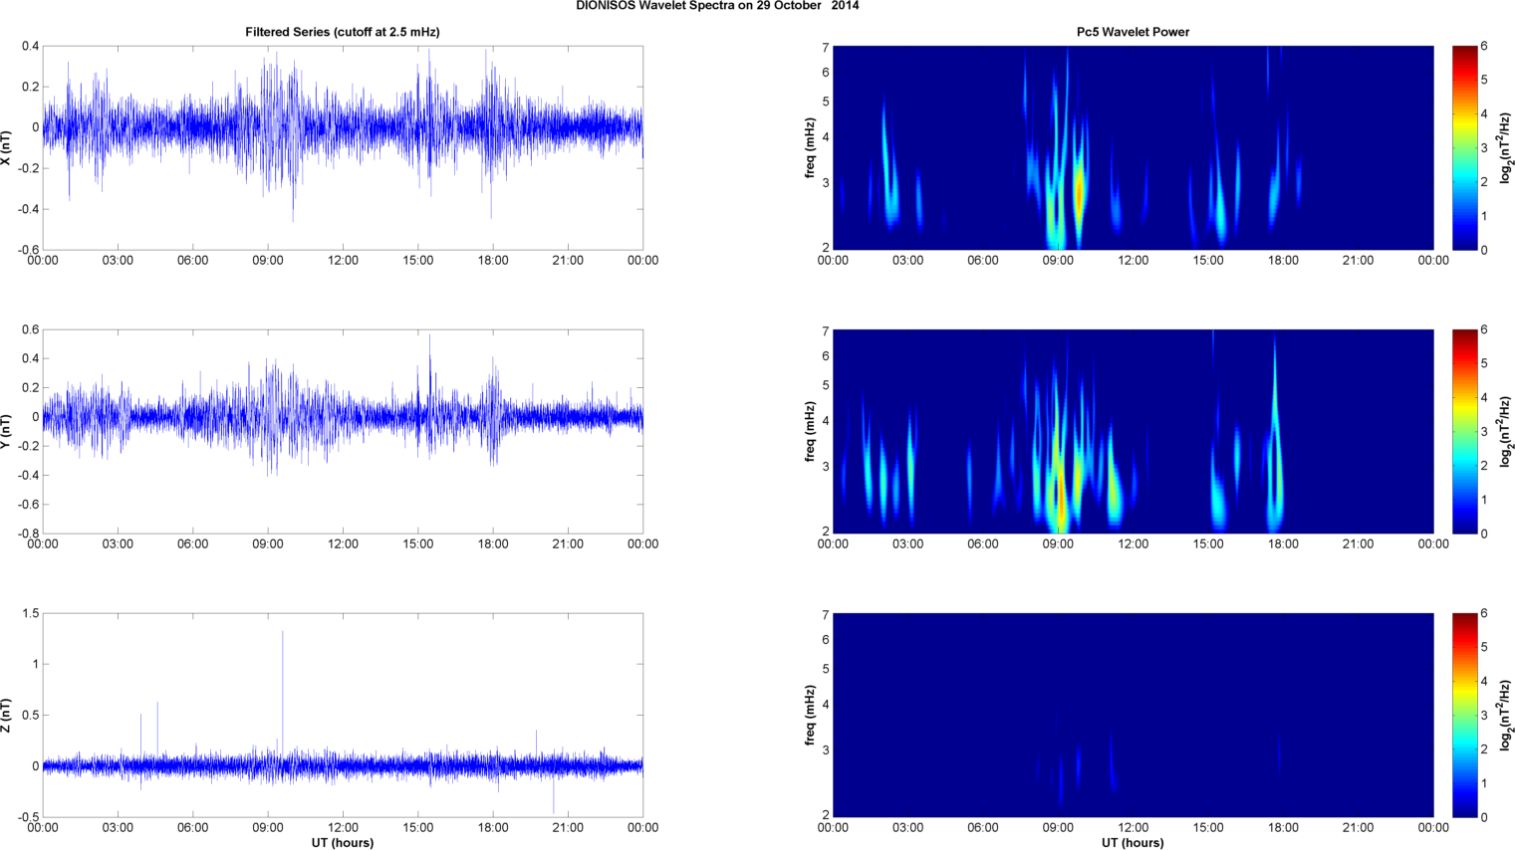Click "UT (hours)" label under the Z wavelet spectrogram
The height and width of the screenshot is (850, 1515).
tap(1133, 843)
